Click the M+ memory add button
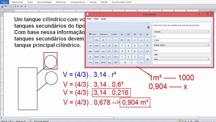Screen dimensions: 216x122 click(x=141, y=34)
